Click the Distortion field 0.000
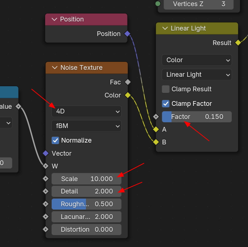 86,230
